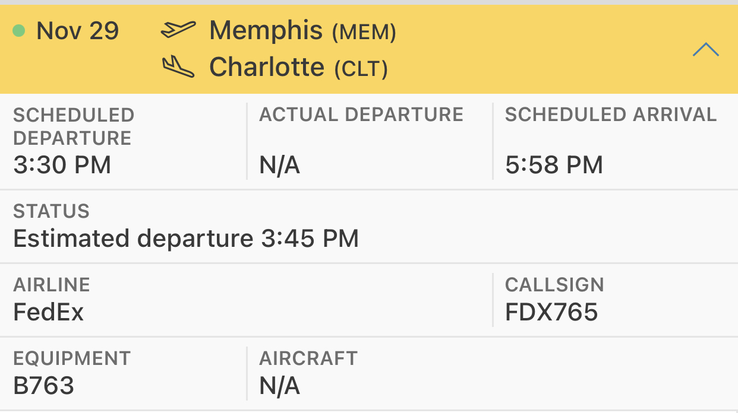Tap the FedEx airline name
The width and height of the screenshot is (738, 413).
(x=49, y=312)
